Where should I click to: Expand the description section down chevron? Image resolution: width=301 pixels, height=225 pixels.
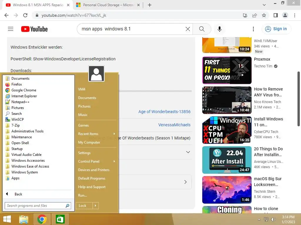pos(188,152)
